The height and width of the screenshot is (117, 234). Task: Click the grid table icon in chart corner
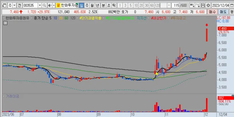5,23
